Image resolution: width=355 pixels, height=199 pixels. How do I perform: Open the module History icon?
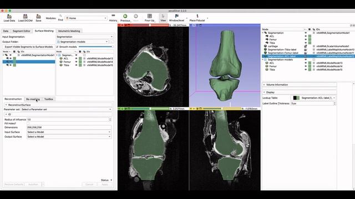point(113,16)
